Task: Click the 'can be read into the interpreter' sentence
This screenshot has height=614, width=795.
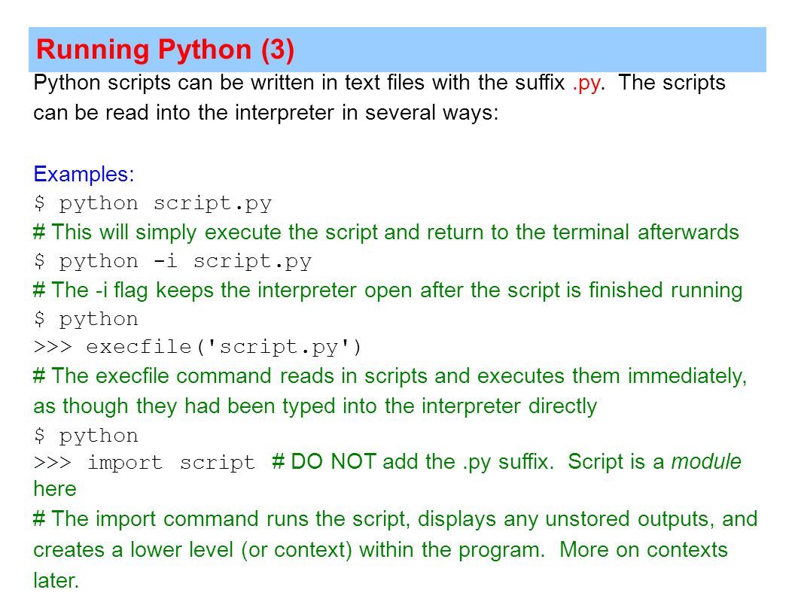Action: click(x=266, y=114)
